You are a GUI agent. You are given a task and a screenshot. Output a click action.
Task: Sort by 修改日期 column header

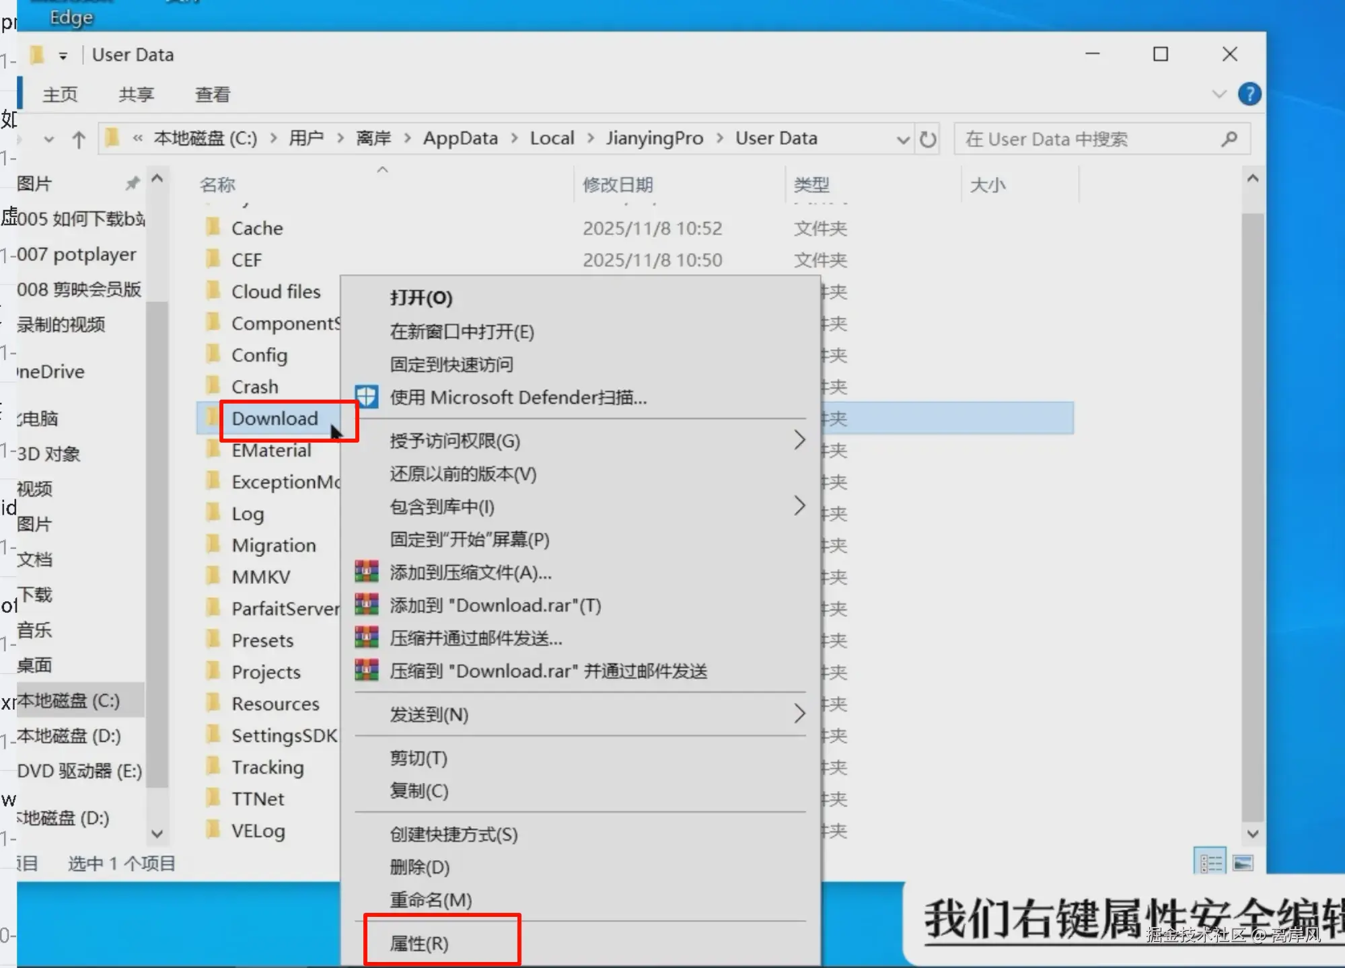tap(618, 184)
